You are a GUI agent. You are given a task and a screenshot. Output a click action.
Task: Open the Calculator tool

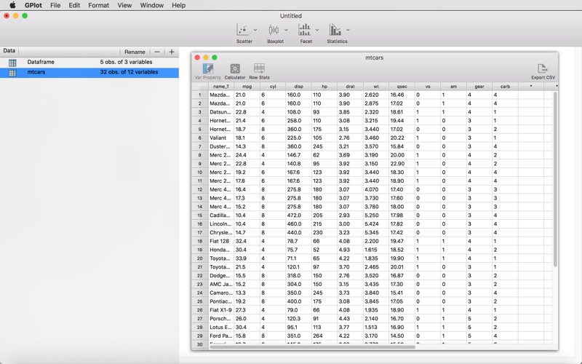tap(235, 71)
